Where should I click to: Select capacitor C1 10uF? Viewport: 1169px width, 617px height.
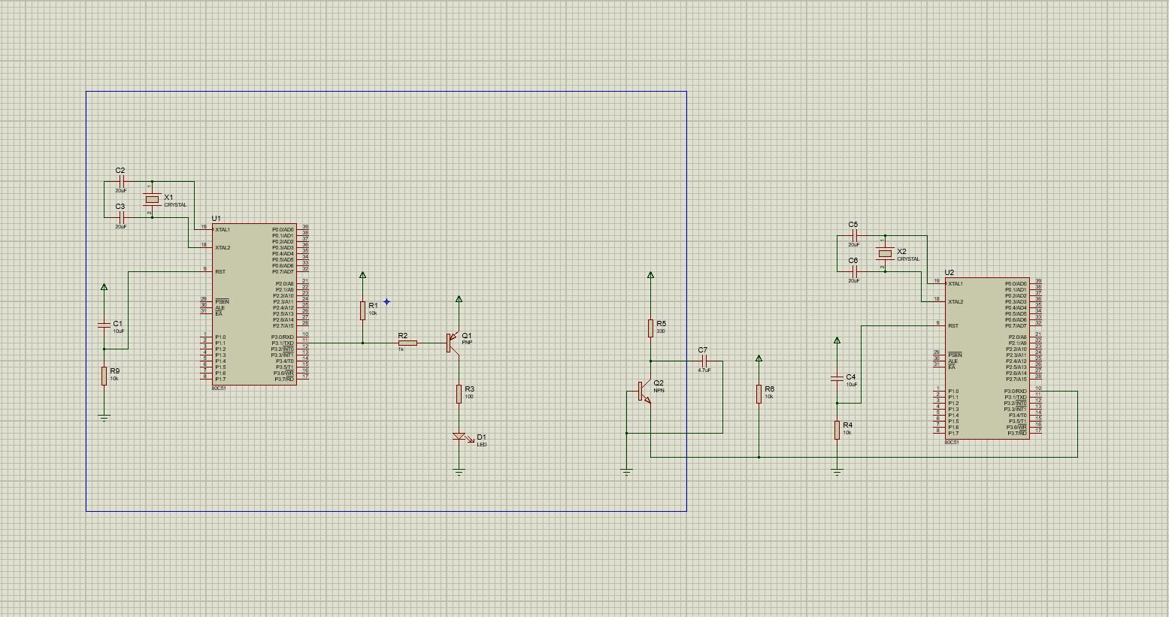(x=104, y=325)
